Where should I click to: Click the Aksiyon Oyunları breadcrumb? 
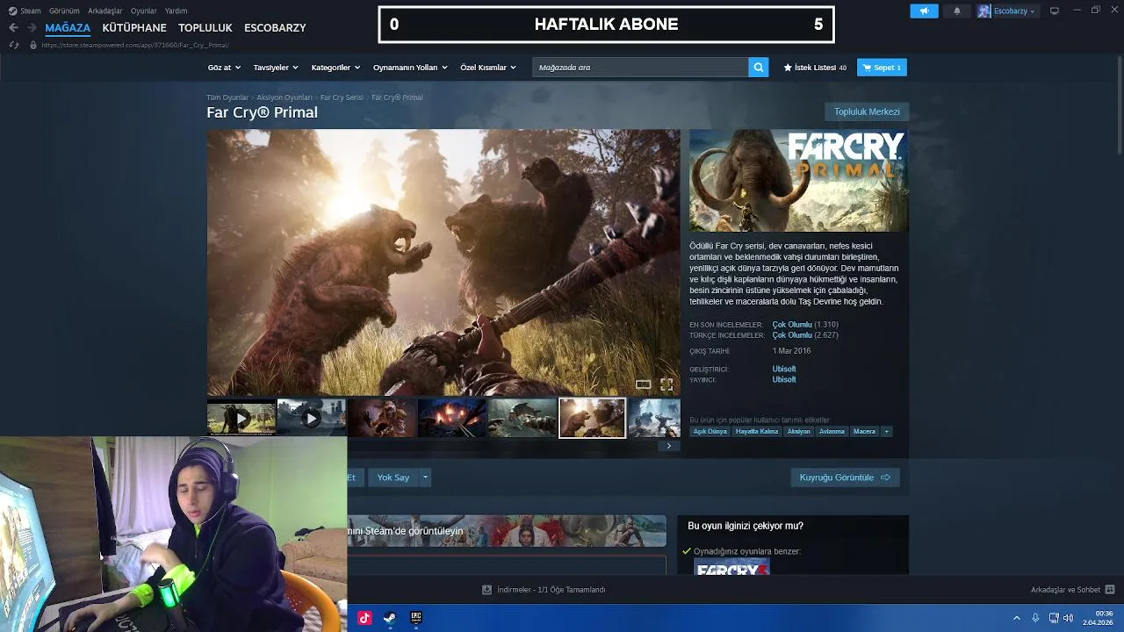coord(285,97)
